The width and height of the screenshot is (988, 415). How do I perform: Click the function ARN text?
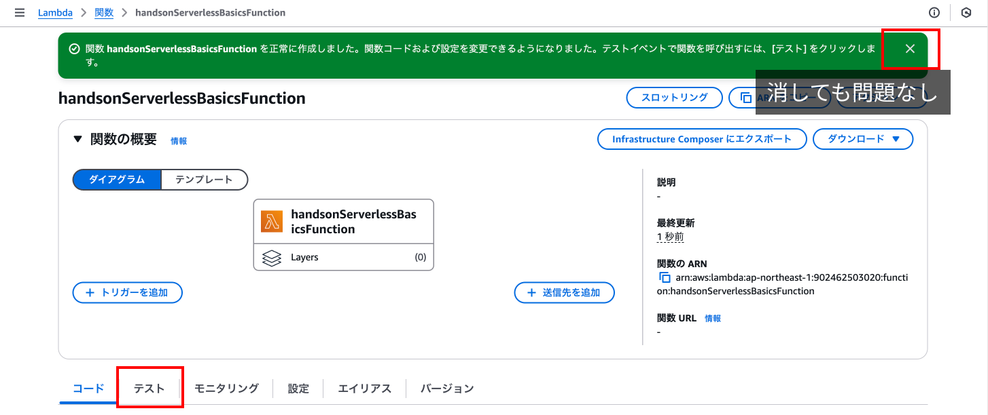point(783,284)
